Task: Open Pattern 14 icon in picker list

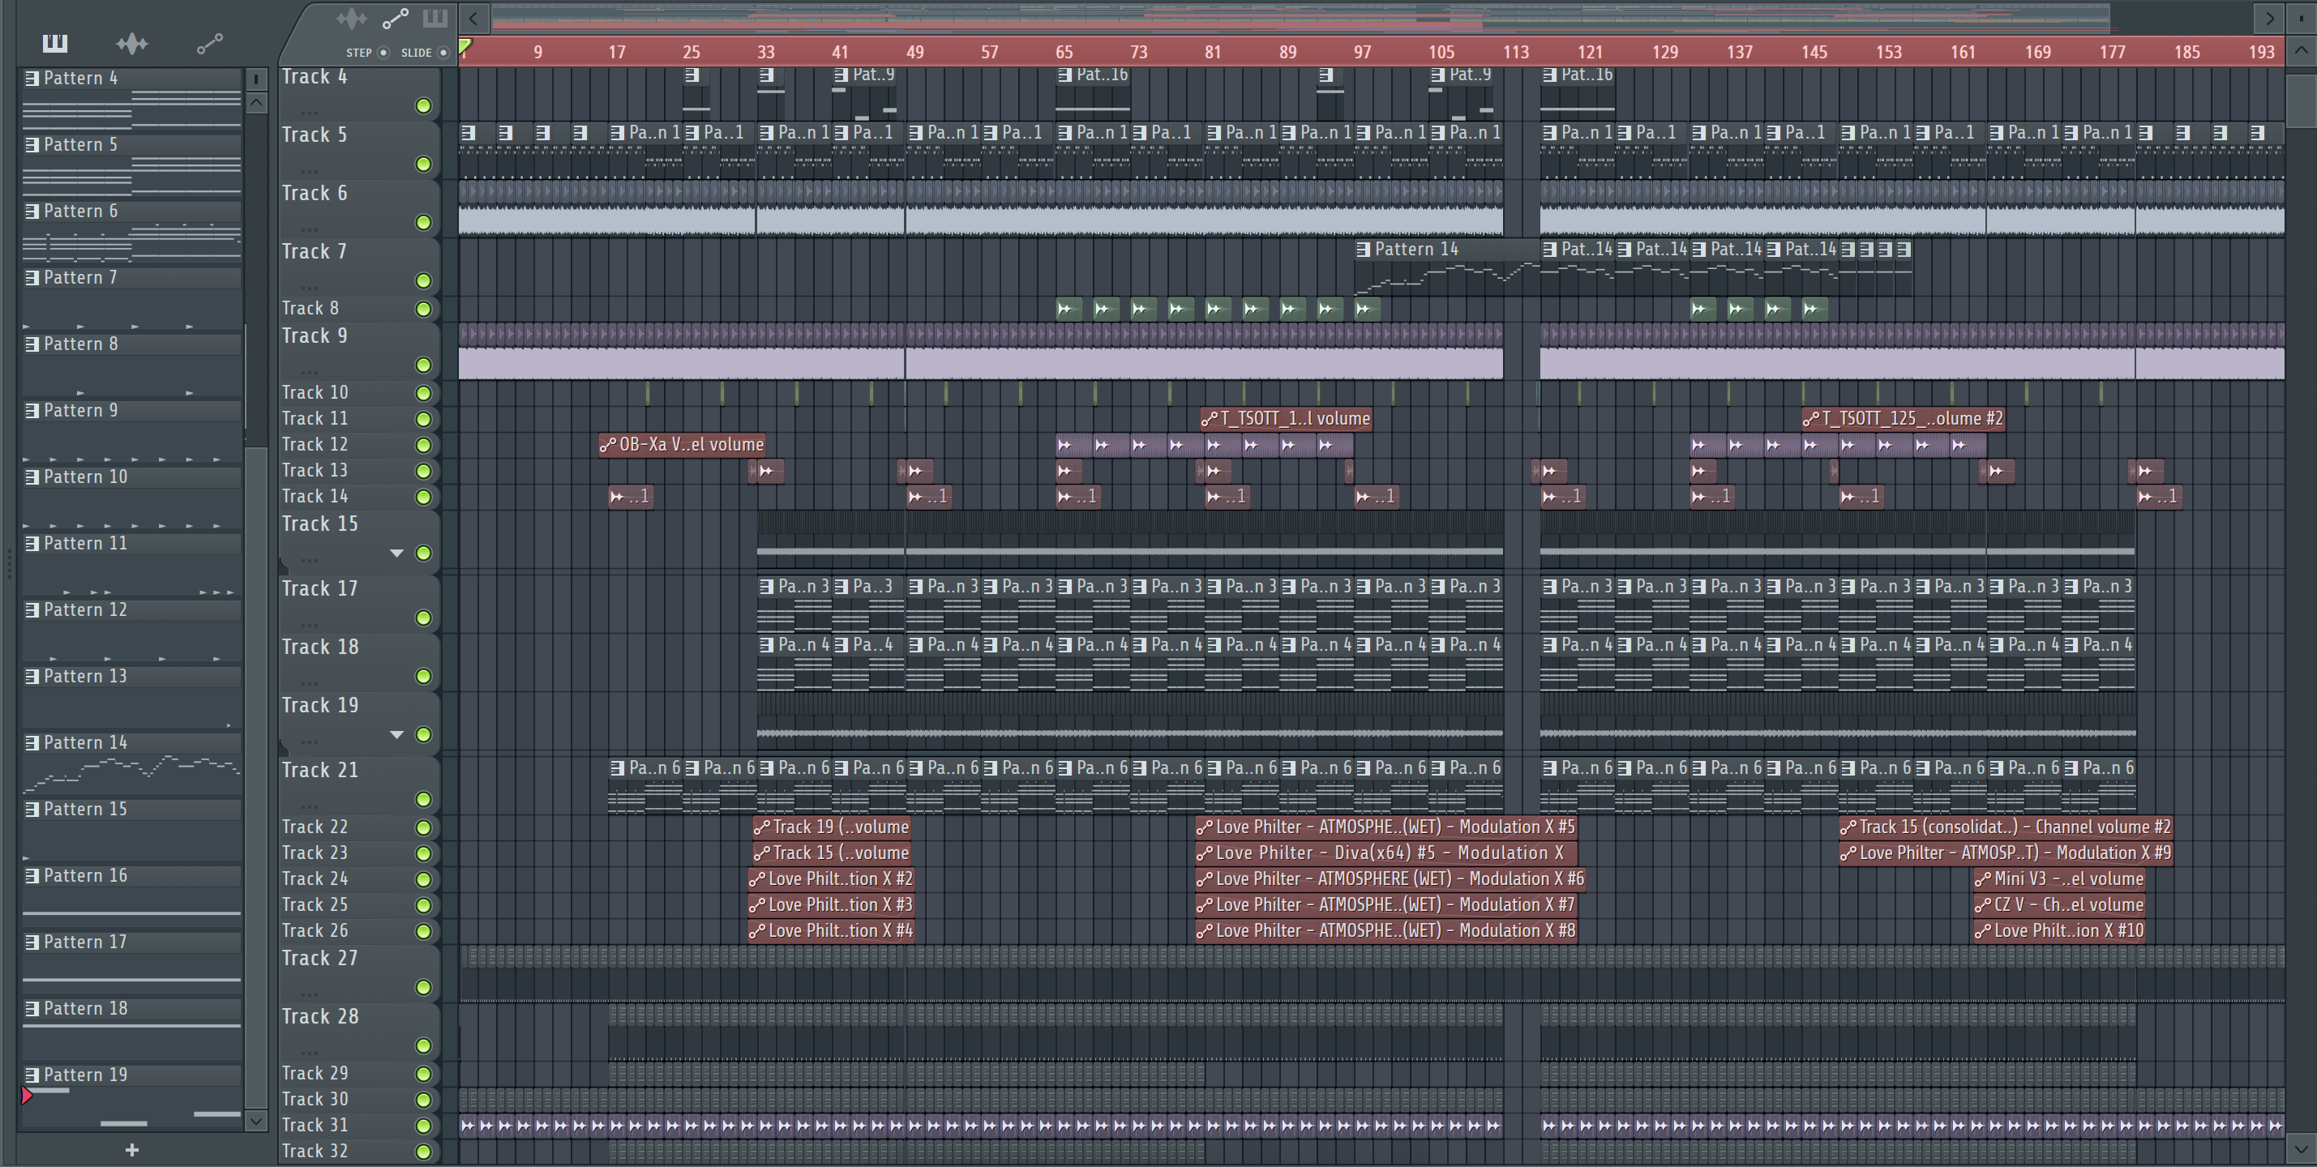Action: (32, 742)
